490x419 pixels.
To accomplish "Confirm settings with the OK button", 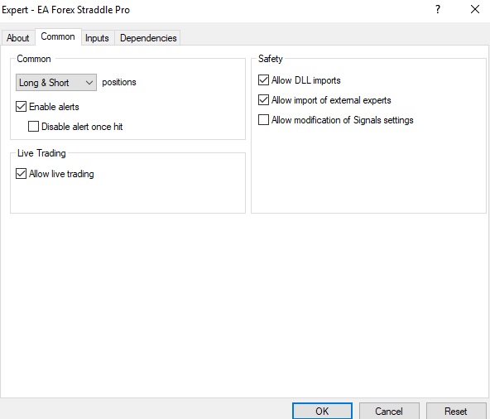I will click(322, 411).
